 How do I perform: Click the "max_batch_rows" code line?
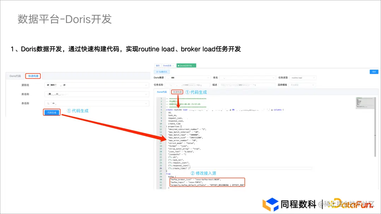183,135
